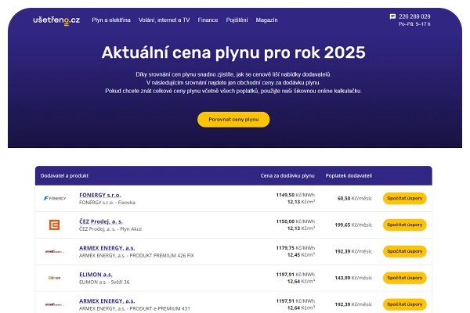The width and height of the screenshot is (470, 313).
Task: Select the price 1179,75 Kč/MWh
Action: (295, 248)
